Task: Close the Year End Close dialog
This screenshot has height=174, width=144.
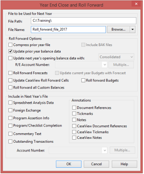Action: coord(136,4)
